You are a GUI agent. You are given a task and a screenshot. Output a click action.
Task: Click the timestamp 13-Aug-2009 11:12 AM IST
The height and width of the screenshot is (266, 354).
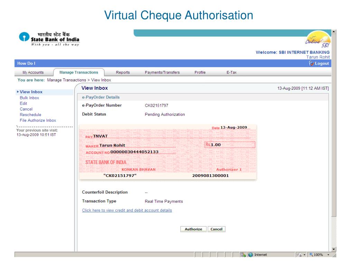303,88
